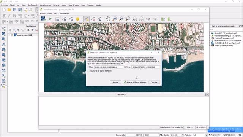Viewport: 243px width, 137px height.
Task: Click Zoom last icon in Georeferencer
Action: (x=134, y=19)
